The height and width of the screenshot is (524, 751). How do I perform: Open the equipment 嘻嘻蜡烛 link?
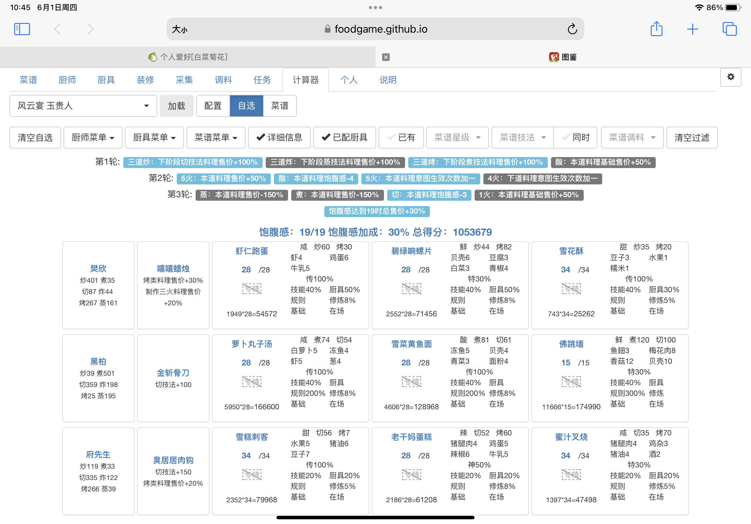pyautogui.click(x=173, y=269)
